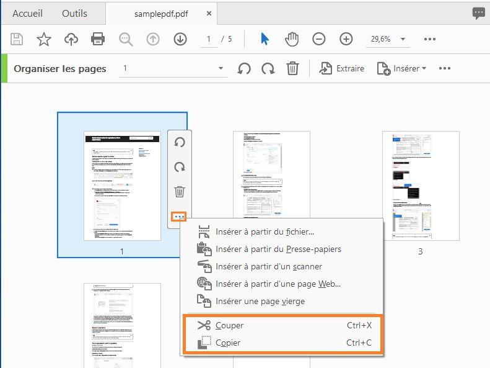Open the Insérer dropdown
Viewport: 490px width, 368px height.
click(401, 68)
